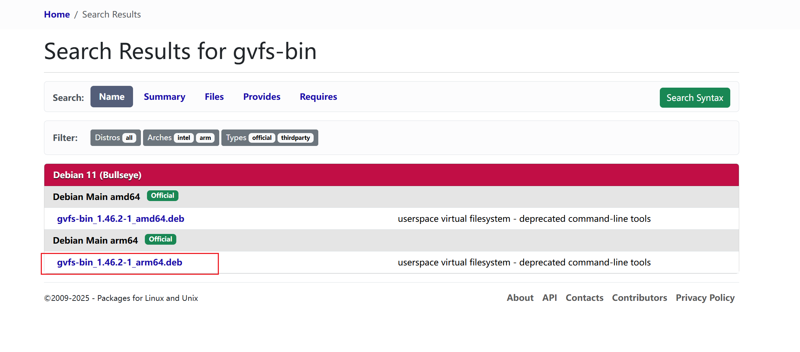The height and width of the screenshot is (352, 800).
Task: Select the Requires search mode
Action: (318, 97)
